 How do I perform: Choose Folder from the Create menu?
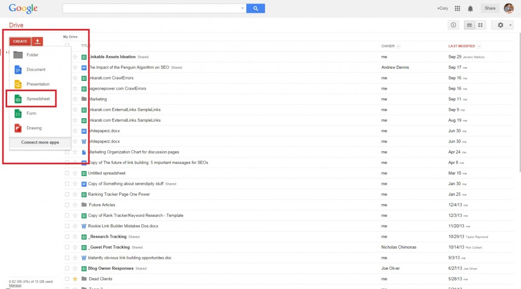click(x=40, y=55)
